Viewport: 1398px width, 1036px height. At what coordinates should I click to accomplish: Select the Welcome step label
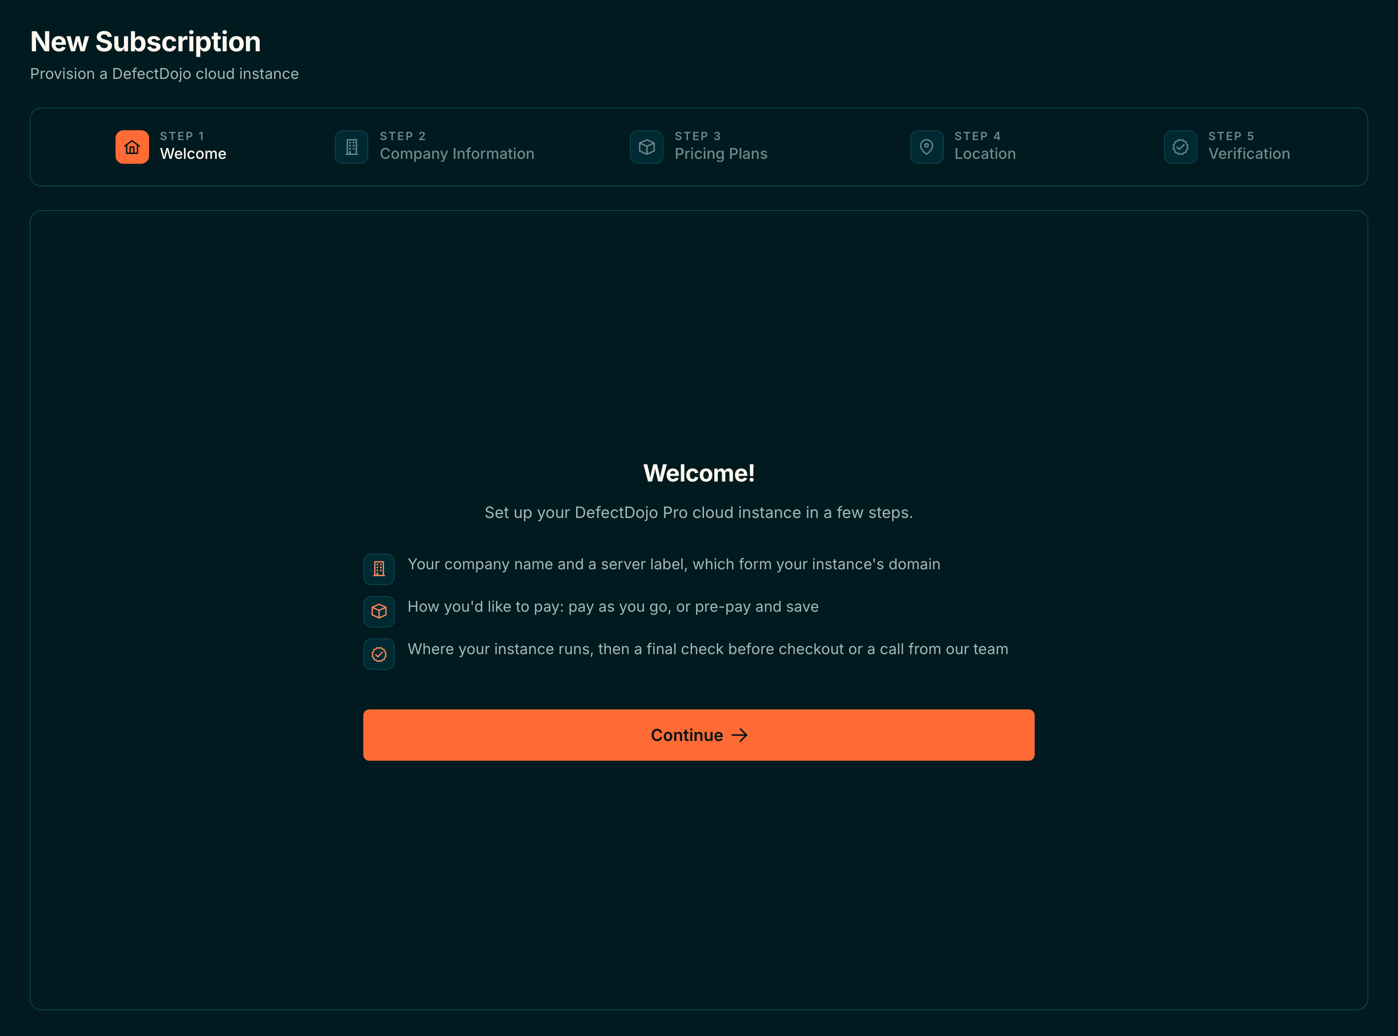(x=193, y=153)
